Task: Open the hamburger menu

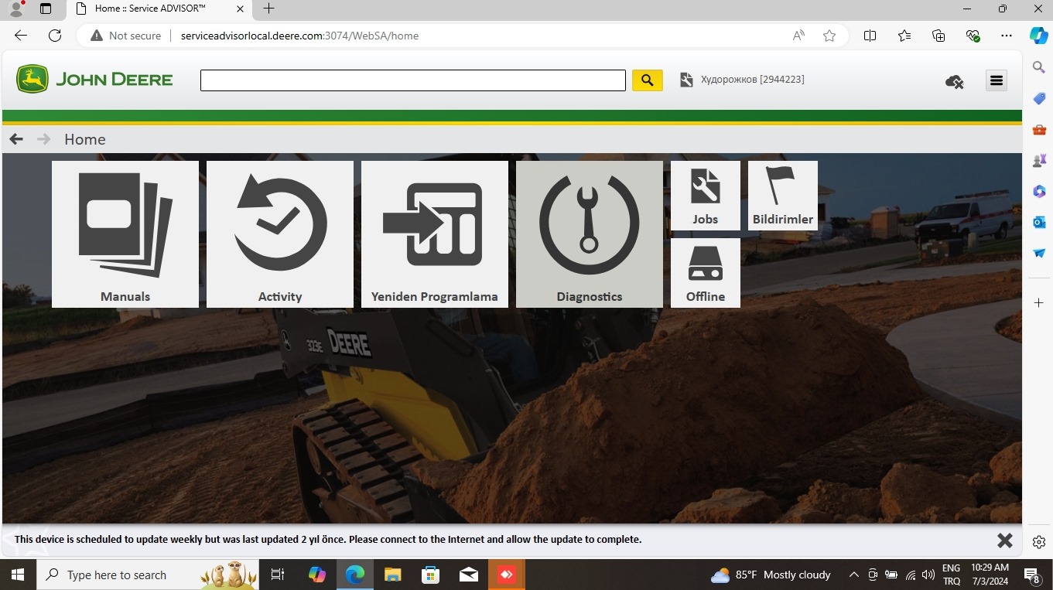Action: click(x=997, y=80)
